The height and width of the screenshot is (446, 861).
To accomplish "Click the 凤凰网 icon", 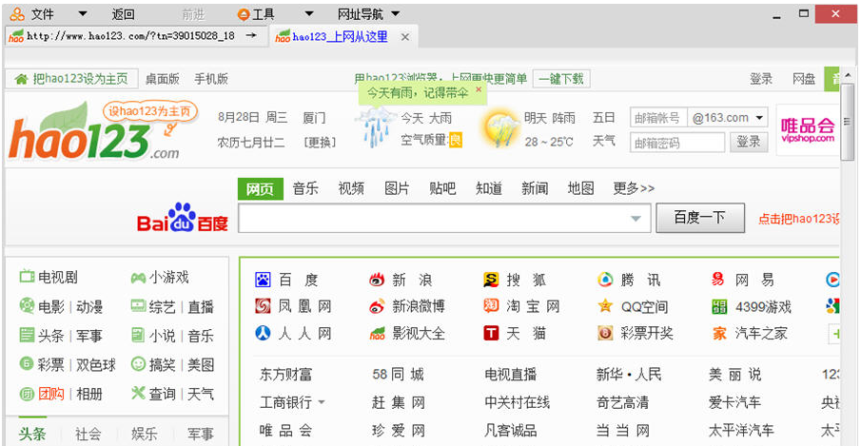I will click(x=263, y=306).
